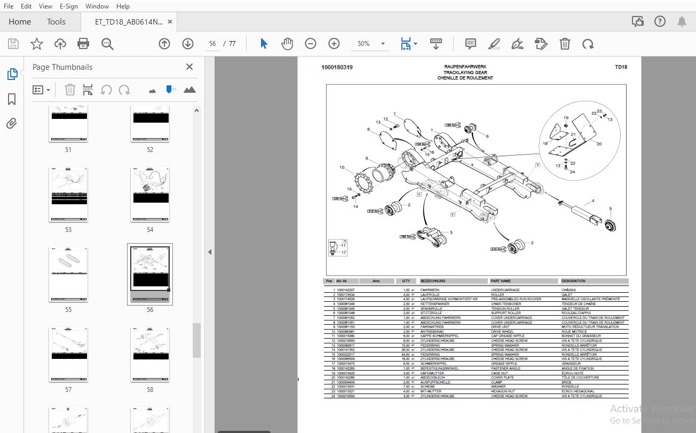This screenshot has width=696, height=433.
Task: Go to the next page (down arrow)
Action: click(187, 44)
